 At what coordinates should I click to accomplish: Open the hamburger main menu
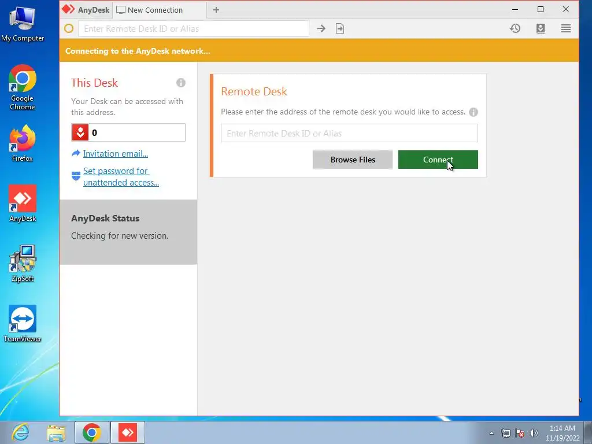(x=565, y=28)
